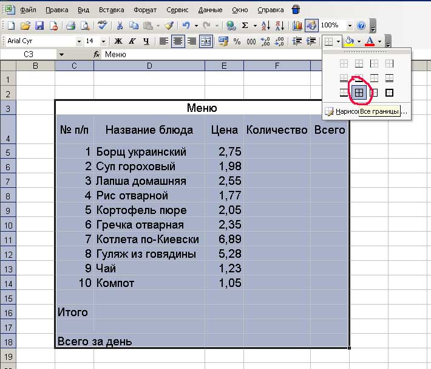Toggle italic formatting (К)

(132, 41)
